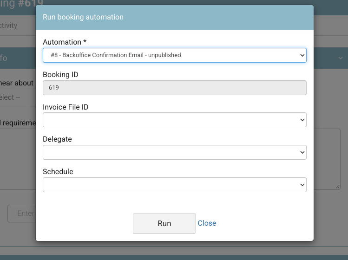
Task: Open the Select dropdown behind the dialog
Action: 18,97
